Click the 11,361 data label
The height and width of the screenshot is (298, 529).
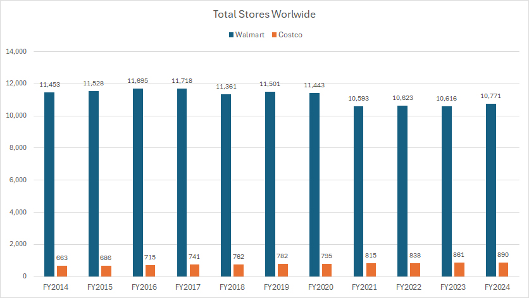click(226, 87)
